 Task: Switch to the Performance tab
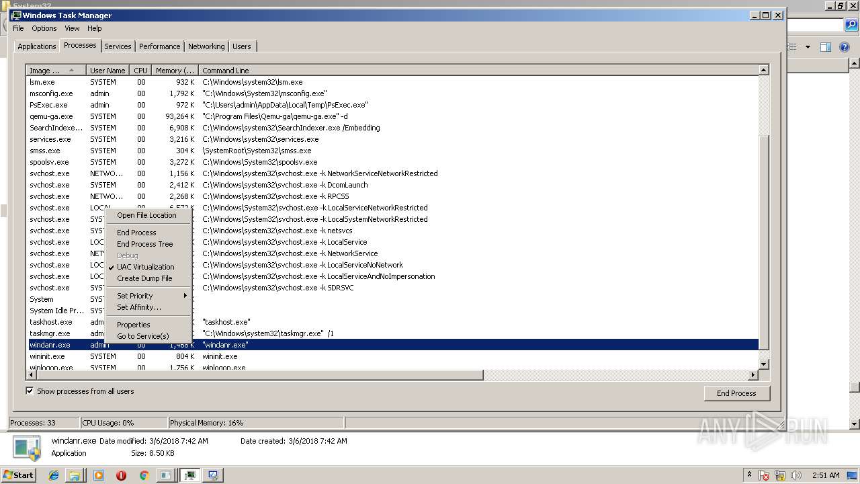click(159, 46)
